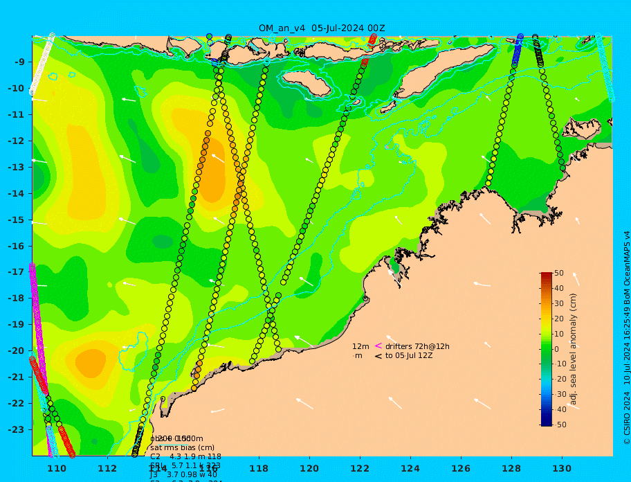The image size is (631, 482).
Task: Click the '-14' latitude axis label
Action: pos(16,194)
